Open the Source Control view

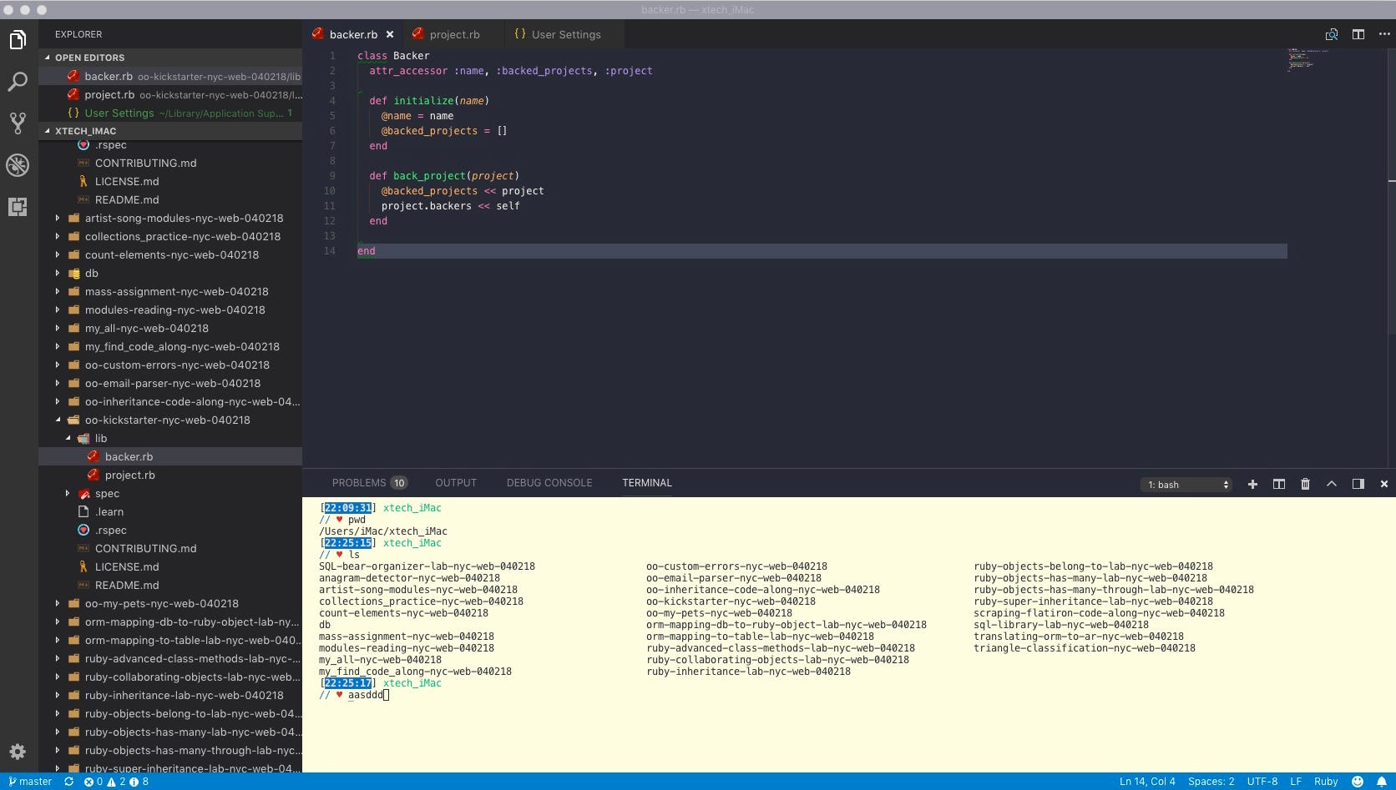click(18, 123)
